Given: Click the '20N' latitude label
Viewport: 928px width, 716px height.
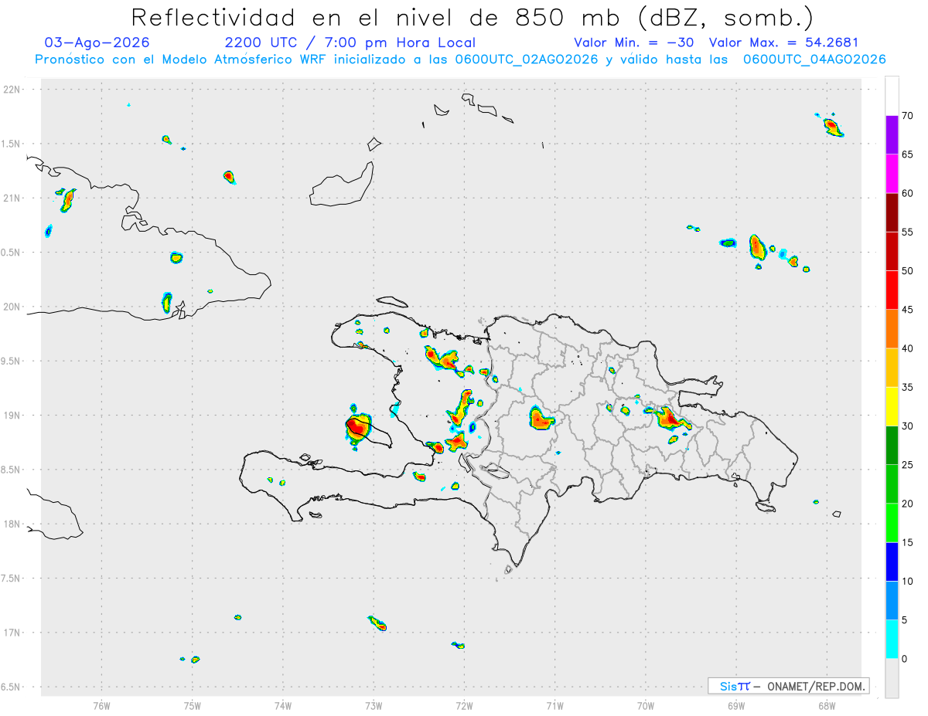Looking at the screenshot, I should tap(12, 307).
